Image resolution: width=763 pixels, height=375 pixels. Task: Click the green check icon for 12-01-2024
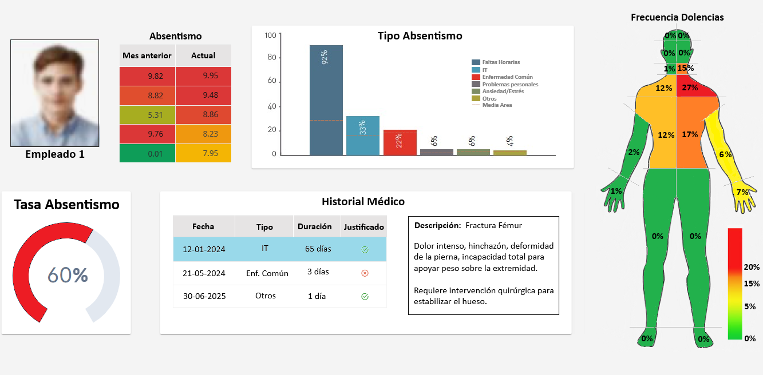(365, 250)
